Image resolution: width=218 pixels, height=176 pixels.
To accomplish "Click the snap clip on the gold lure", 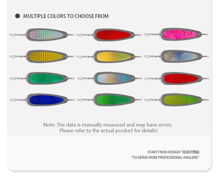I will (x=80, y=57).
